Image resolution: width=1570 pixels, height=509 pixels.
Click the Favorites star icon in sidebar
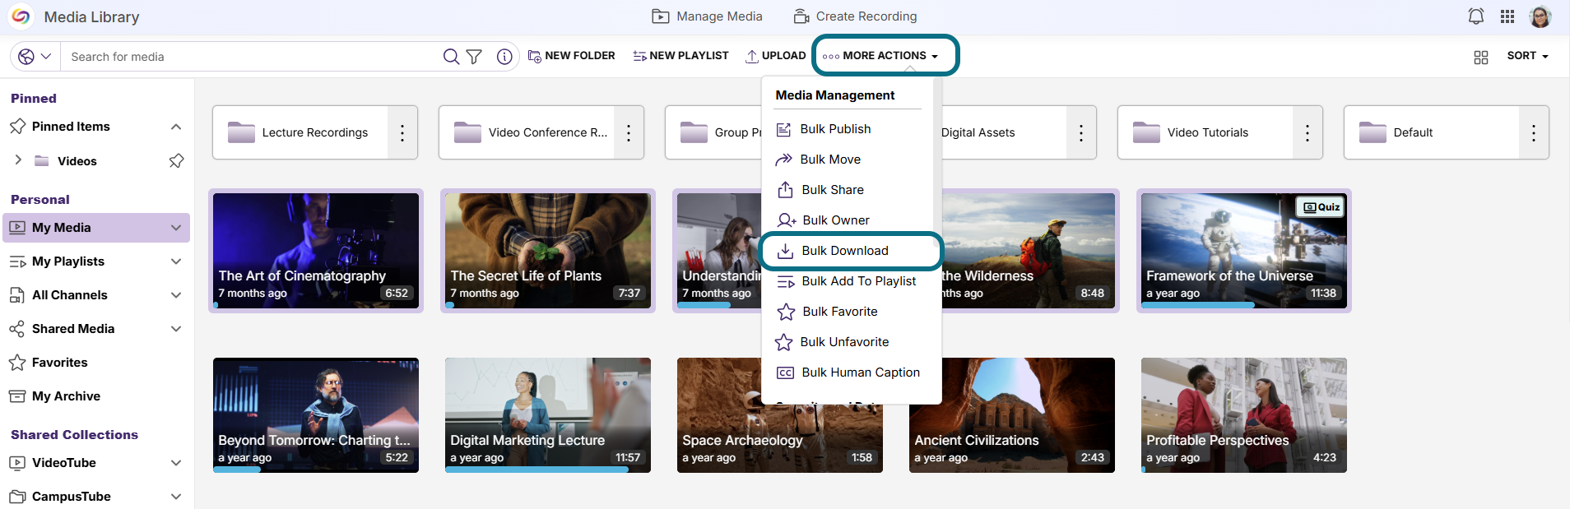point(17,363)
